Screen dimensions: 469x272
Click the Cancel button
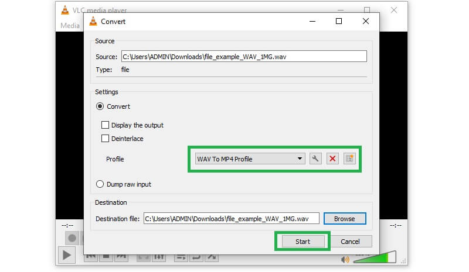pos(350,241)
